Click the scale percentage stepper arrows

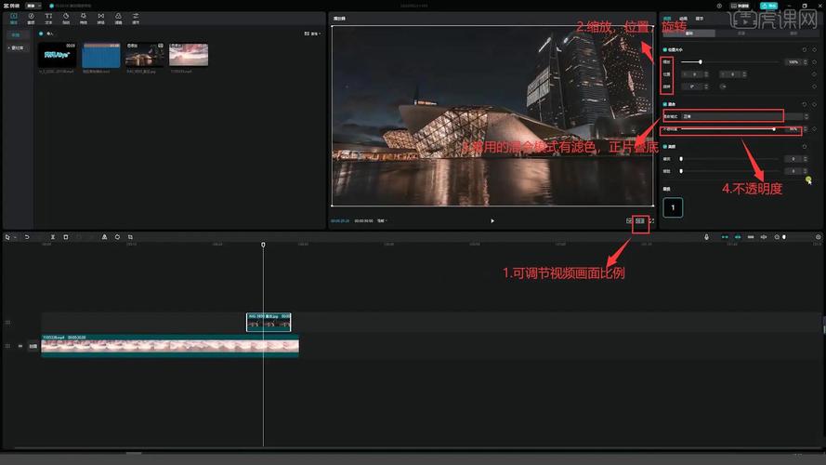point(805,62)
